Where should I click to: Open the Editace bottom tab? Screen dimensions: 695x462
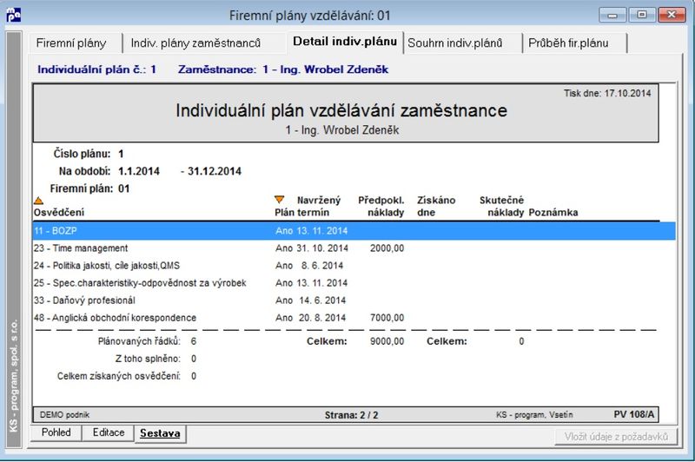coord(108,432)
